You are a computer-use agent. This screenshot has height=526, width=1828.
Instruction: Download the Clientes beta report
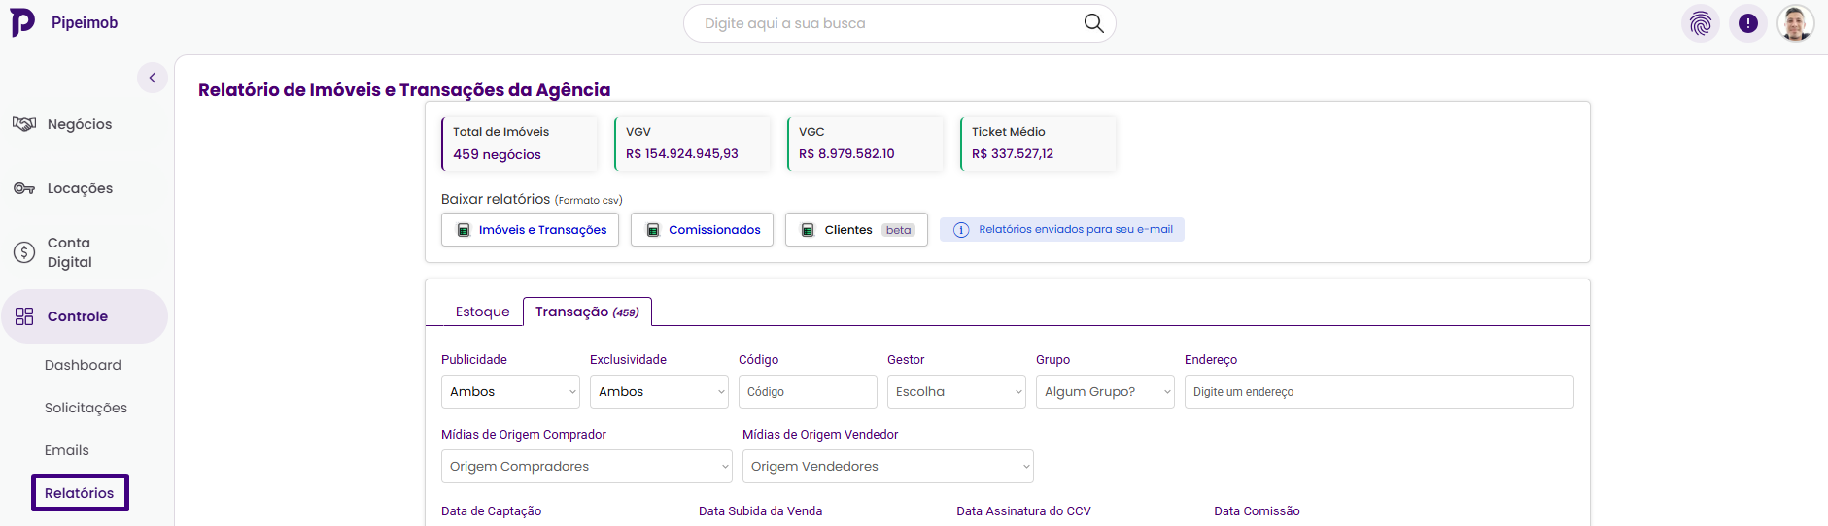coord(856,230)
